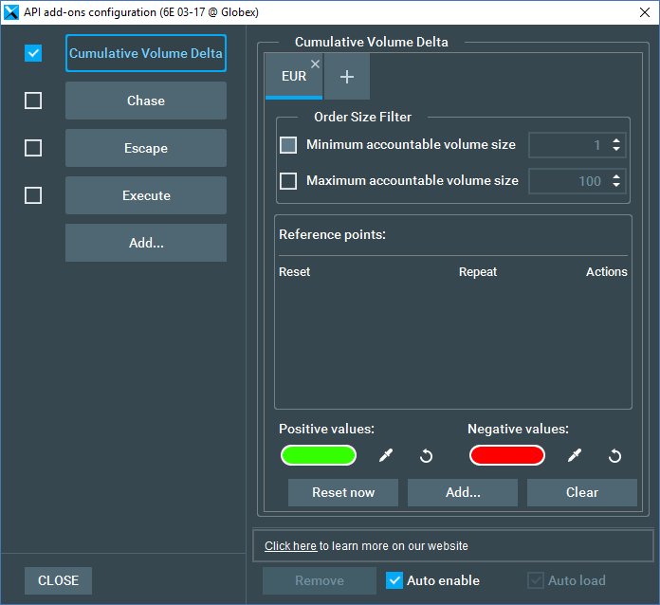
Task: Select the Chase add-on
Action: [146, 101]
